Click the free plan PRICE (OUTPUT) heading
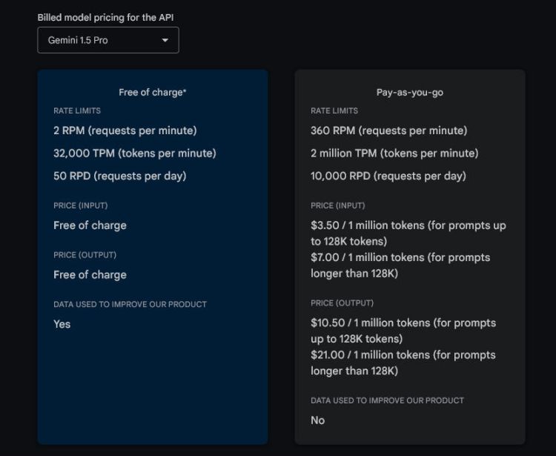 click(x=85, y=255)
